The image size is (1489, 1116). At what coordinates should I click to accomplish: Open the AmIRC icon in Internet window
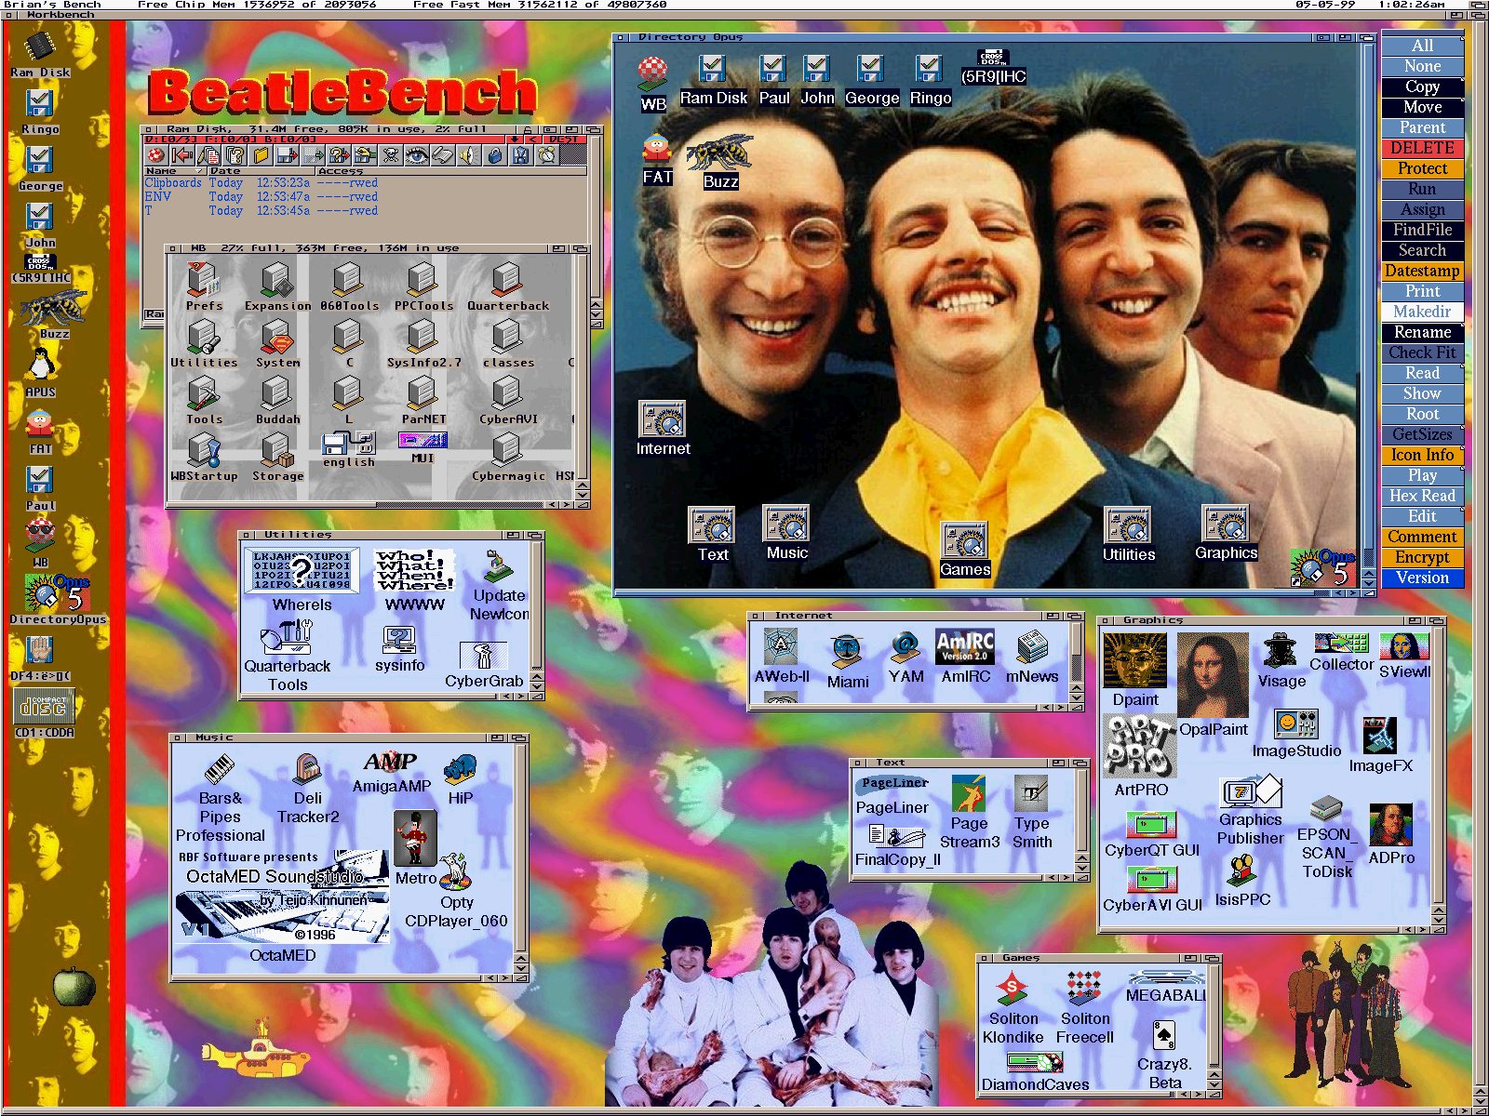965,647
